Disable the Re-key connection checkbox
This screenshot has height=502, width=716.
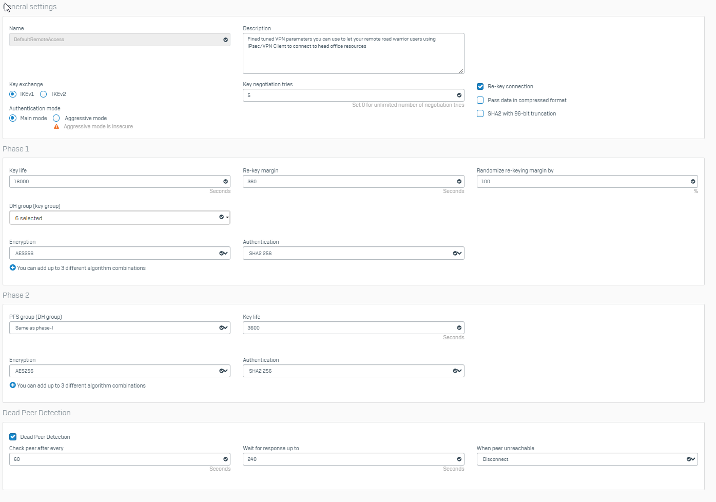[x=480, y=87]
